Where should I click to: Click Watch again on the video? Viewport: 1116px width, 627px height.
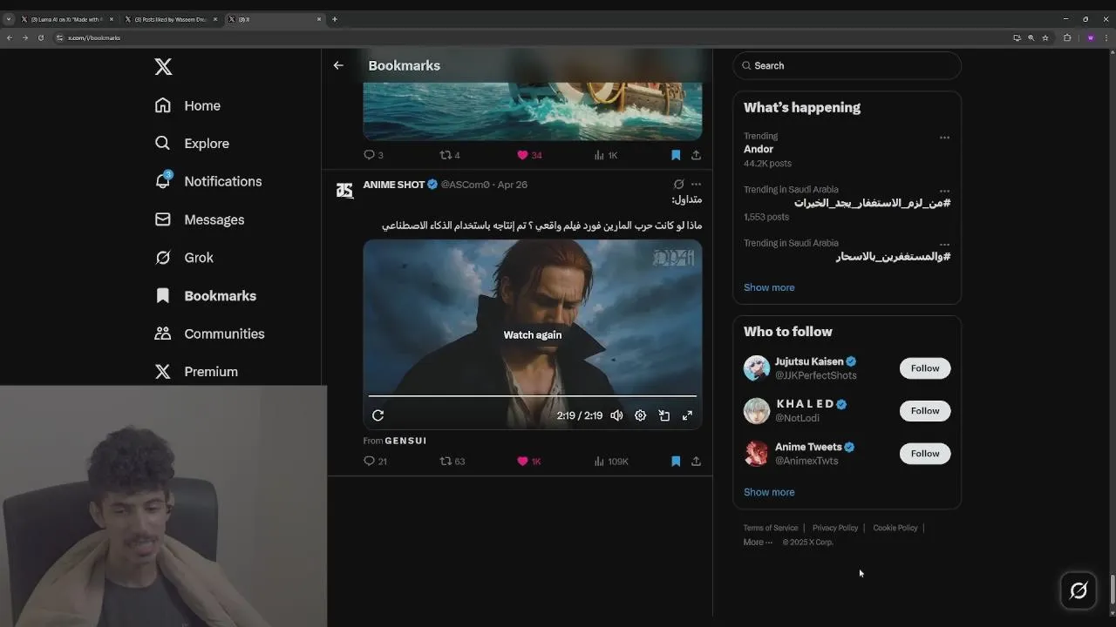(x=532, y=334)
